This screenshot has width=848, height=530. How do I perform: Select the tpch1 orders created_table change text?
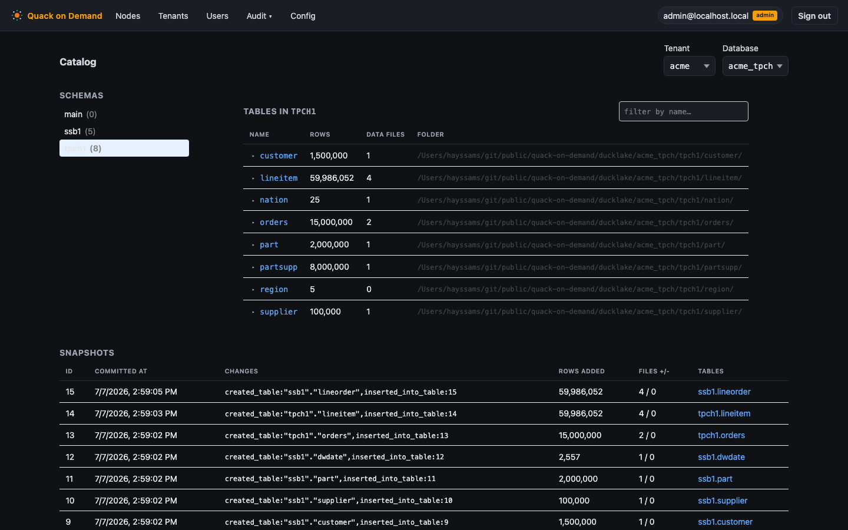click(x=336, y=435)
